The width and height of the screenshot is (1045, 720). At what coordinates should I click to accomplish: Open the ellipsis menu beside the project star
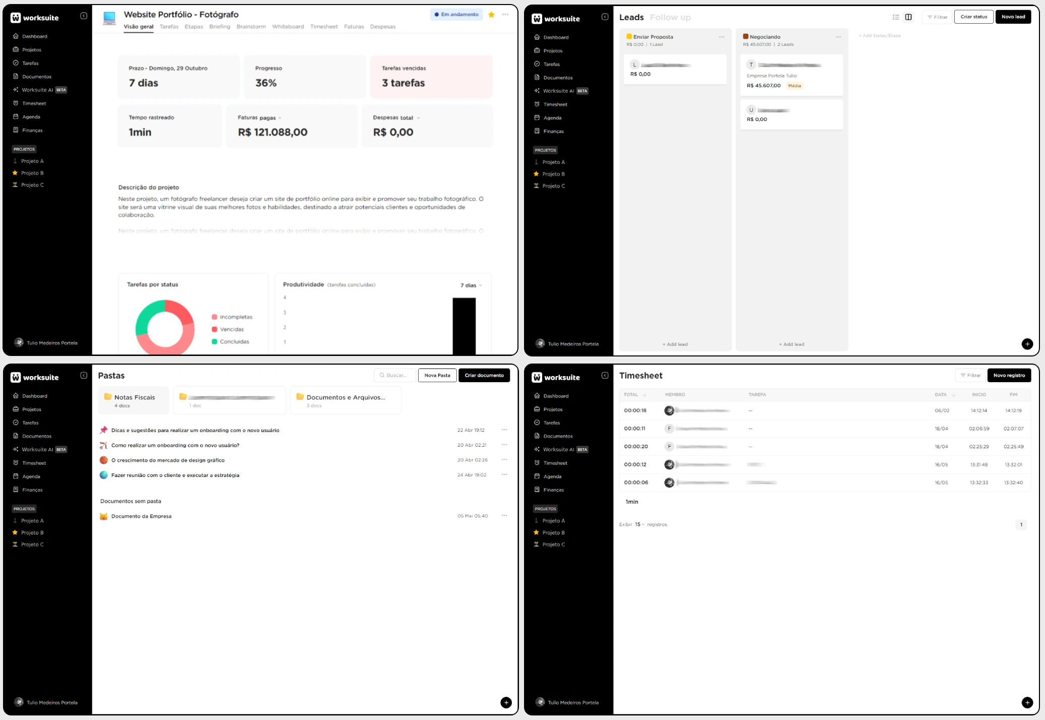(x=505, y=15)
